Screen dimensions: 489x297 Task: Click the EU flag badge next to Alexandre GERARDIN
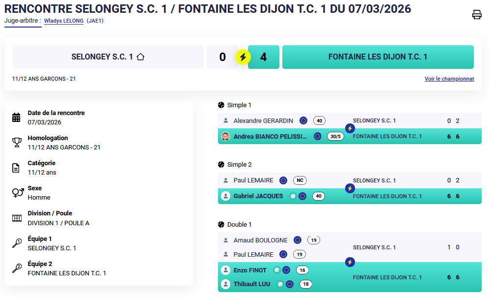click(x=303, y=120)
